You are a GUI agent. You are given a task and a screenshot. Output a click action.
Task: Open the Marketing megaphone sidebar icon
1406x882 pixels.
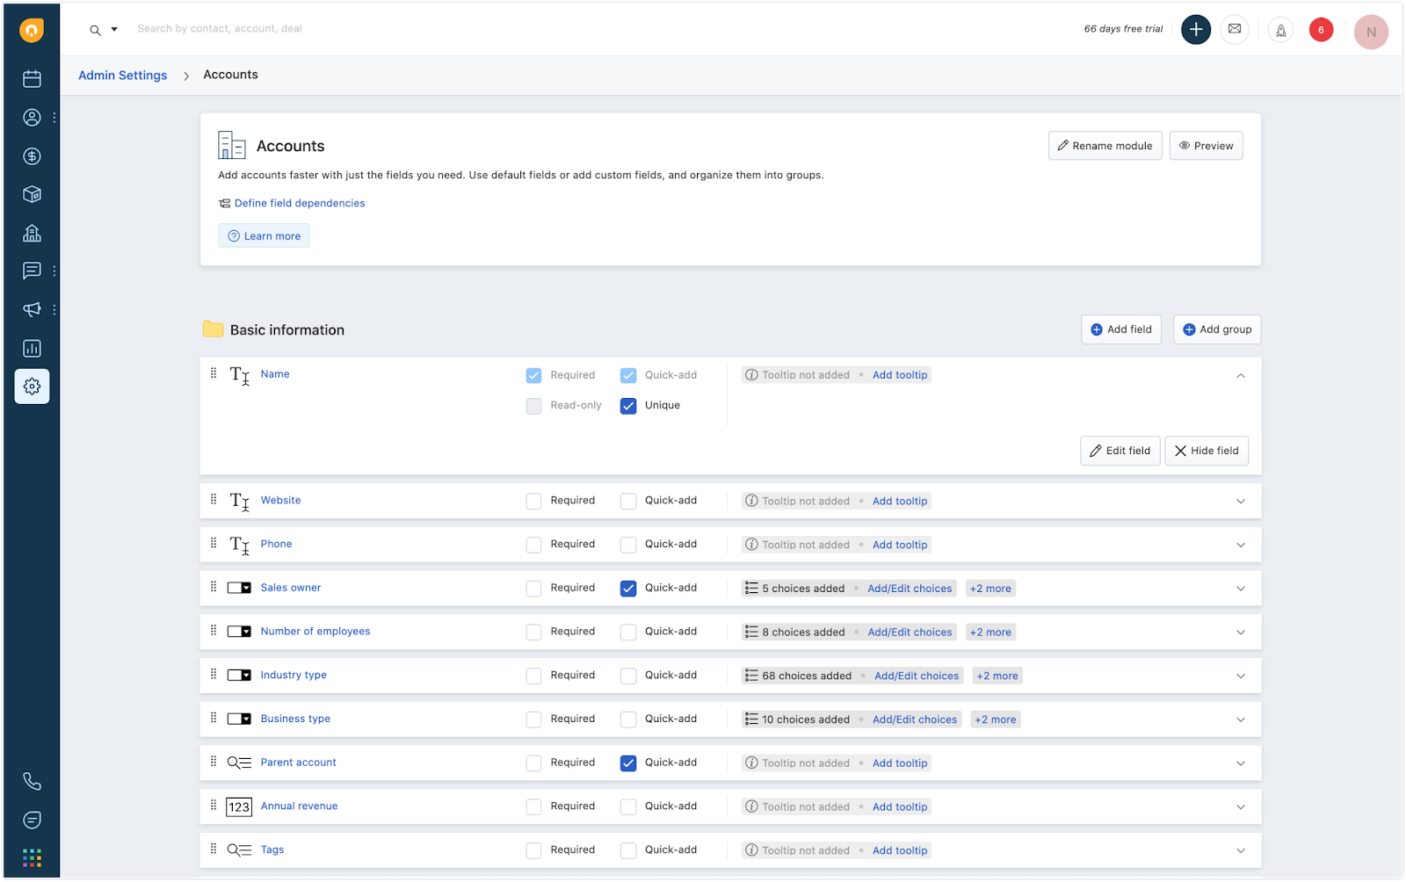click(32, 309)
